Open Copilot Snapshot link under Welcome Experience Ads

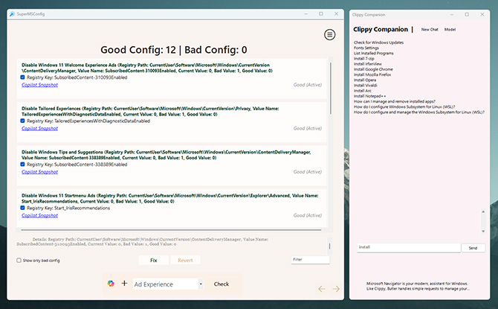[x=39, y=85]
